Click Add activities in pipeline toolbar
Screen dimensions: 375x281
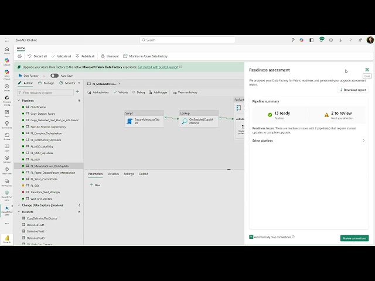tap(98, 92)
